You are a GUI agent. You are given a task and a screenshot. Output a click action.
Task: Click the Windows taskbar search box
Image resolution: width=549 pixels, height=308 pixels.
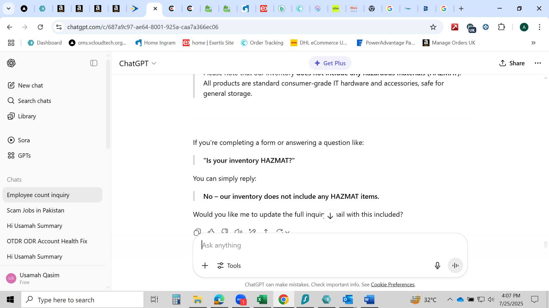click(x=82, y=300)
